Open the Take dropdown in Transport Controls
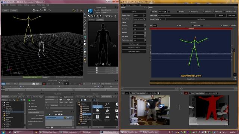The image size is (239, 134). click(15, 84)
